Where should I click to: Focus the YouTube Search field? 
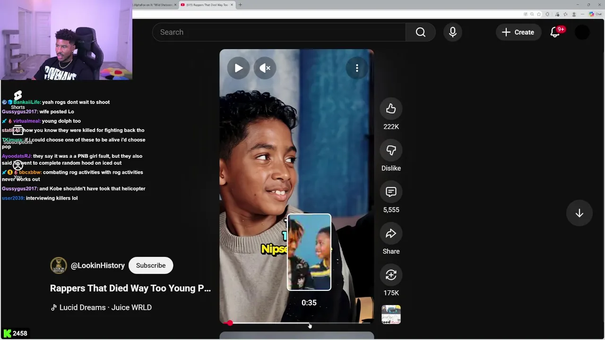(279, 32)
